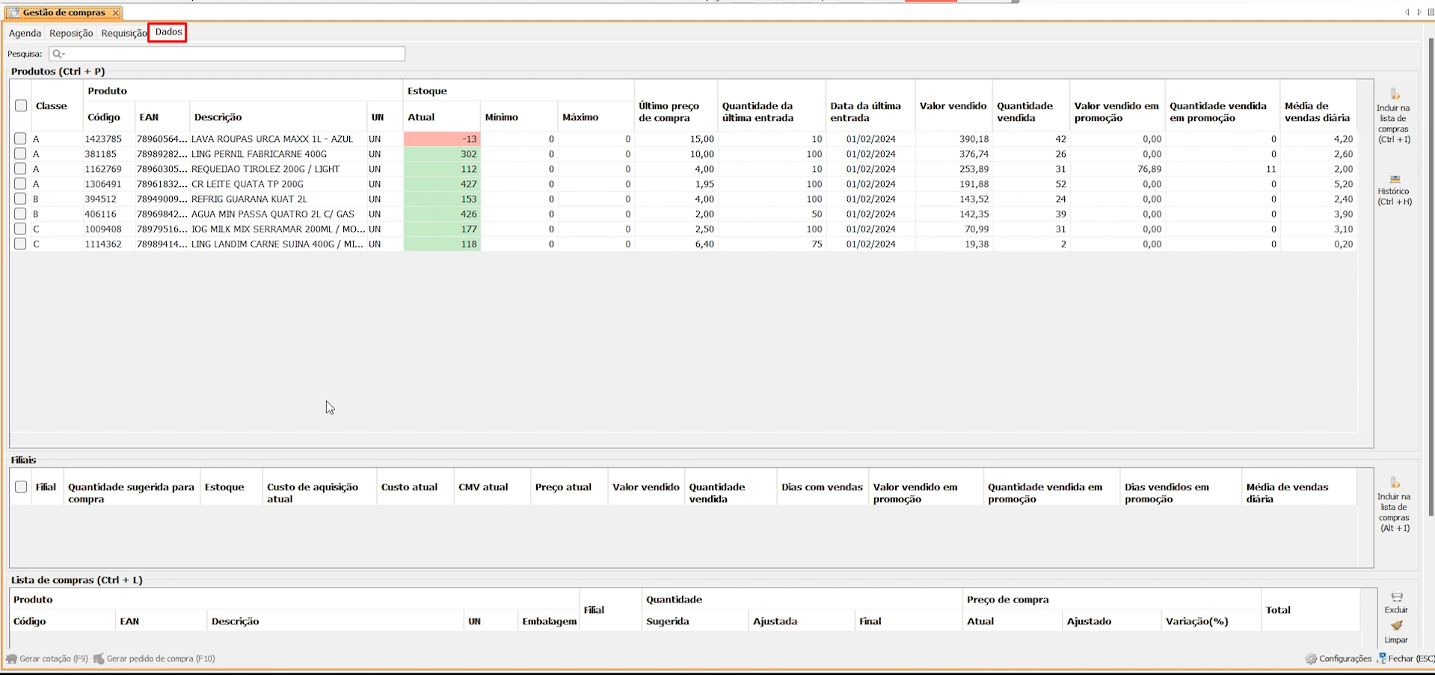Switch to the Reposição tab

click(71, 33)
